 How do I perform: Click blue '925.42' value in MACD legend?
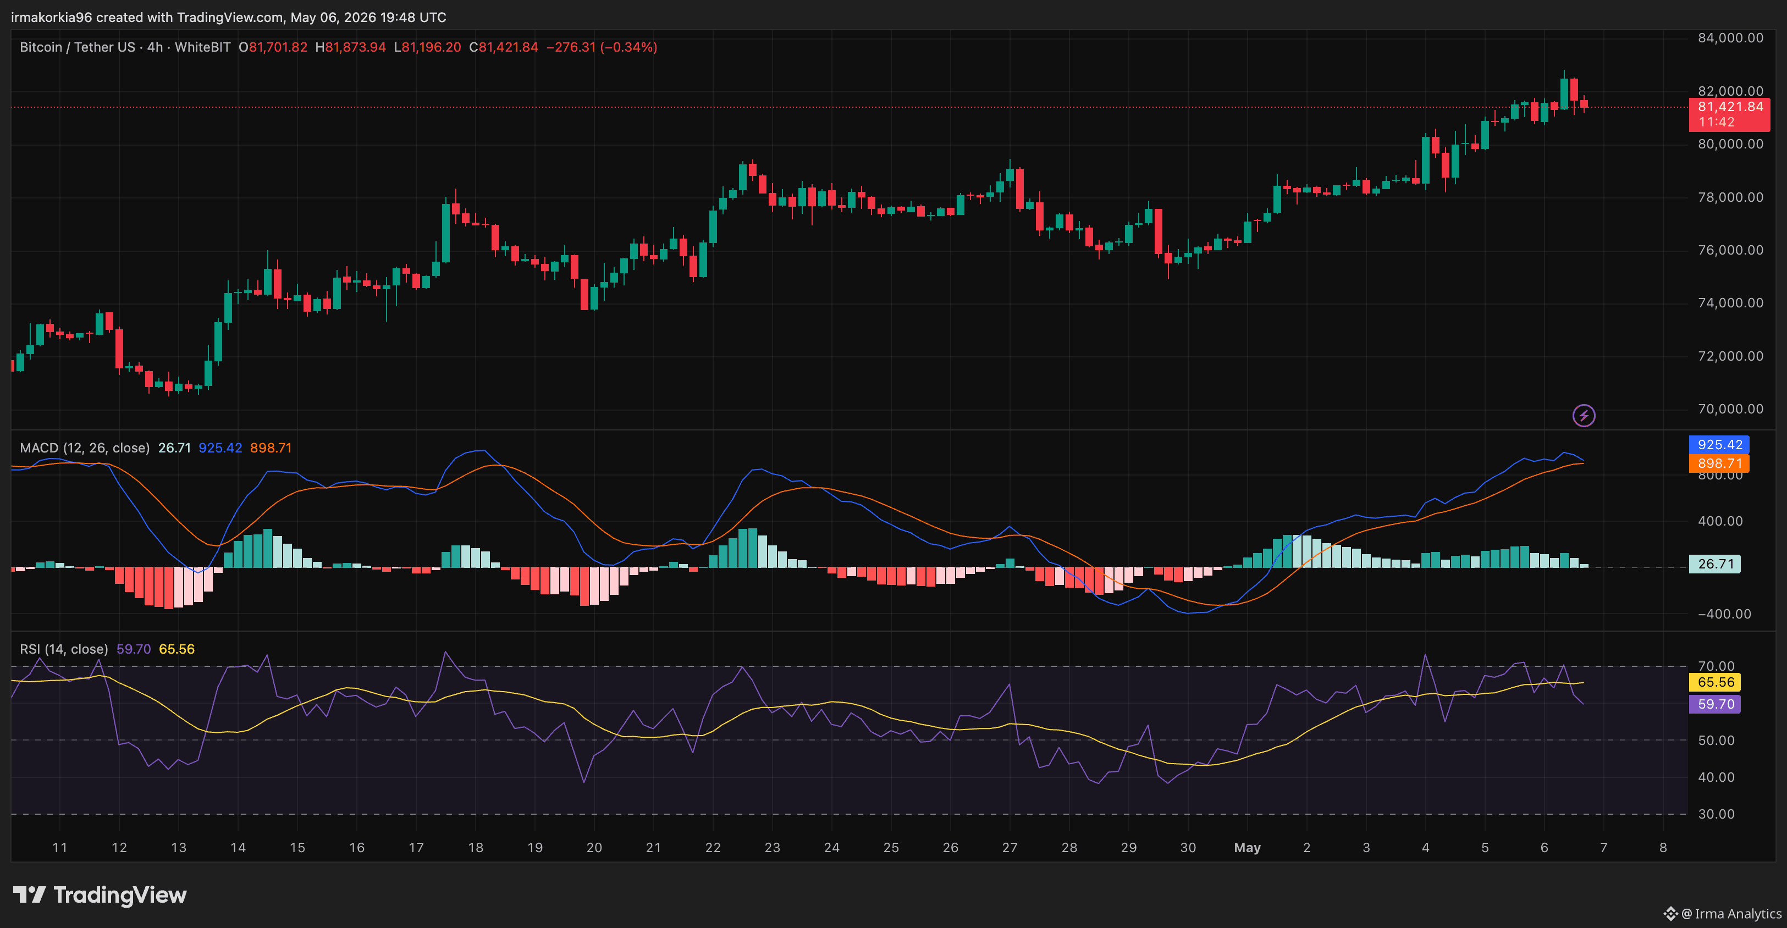[220, 448]
